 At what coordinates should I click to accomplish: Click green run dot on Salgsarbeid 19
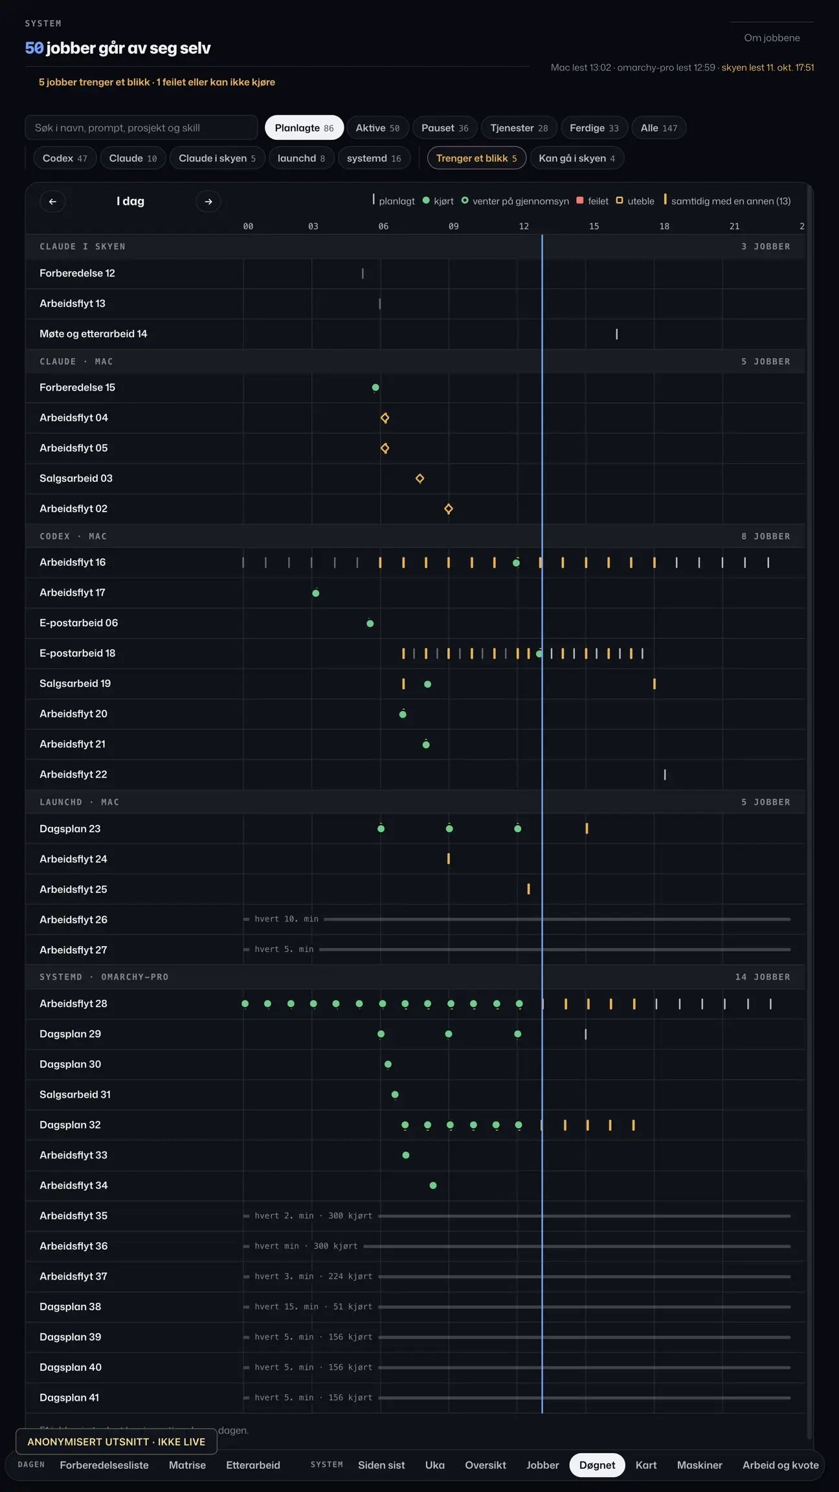(x=427, y=684)
